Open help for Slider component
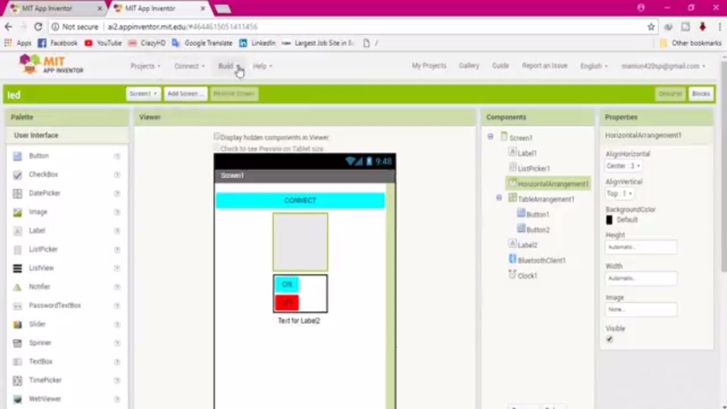This screenshot has height=409, width=727. [x=117, y=324]
